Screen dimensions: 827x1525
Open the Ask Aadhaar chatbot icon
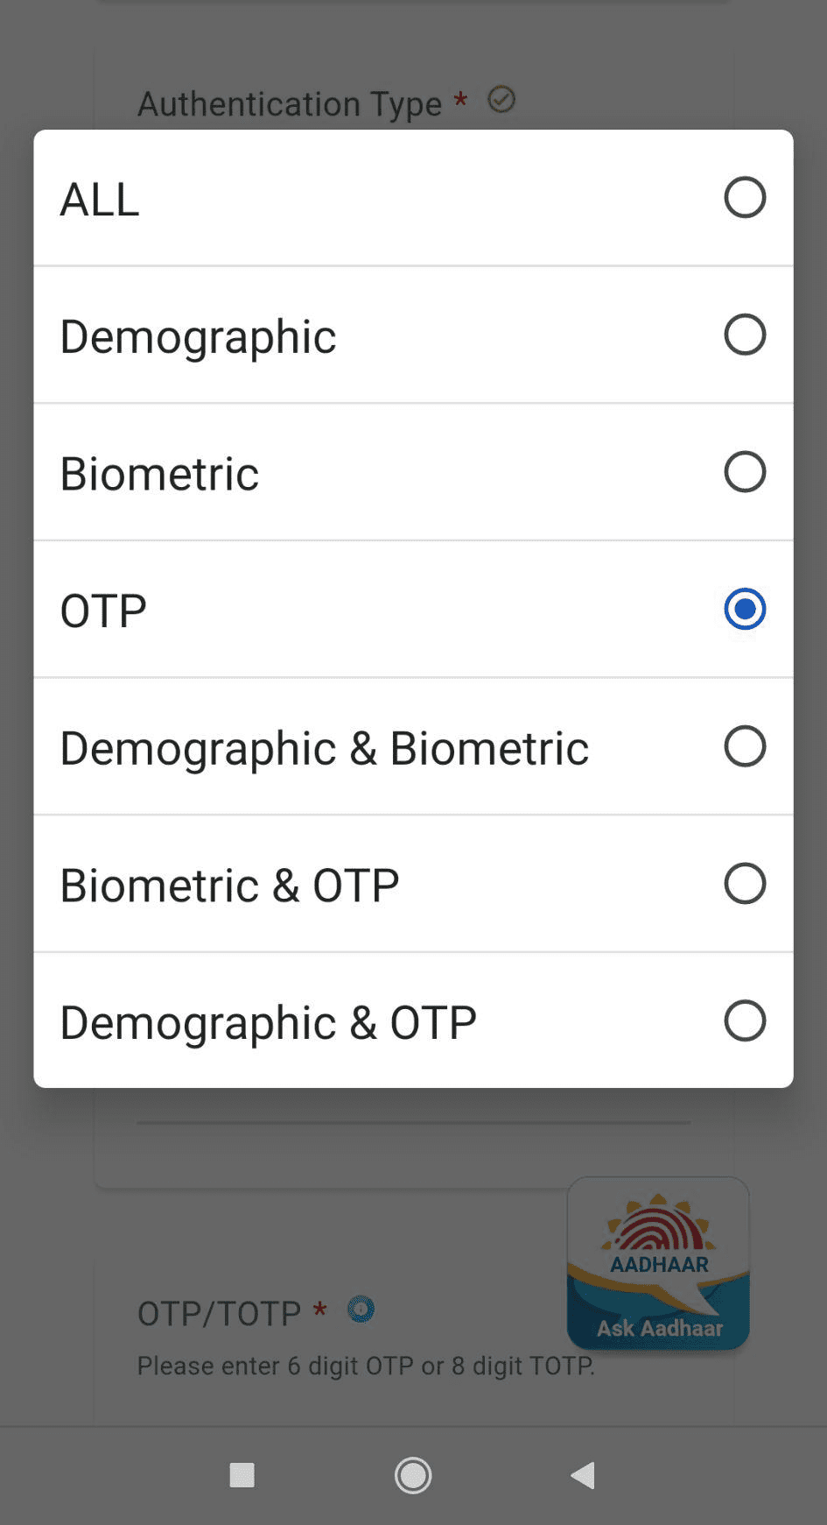658,1263
